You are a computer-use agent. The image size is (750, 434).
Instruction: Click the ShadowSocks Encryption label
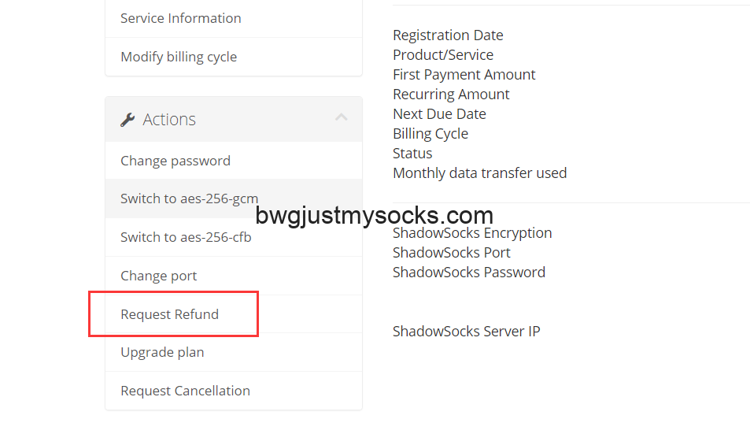472,233
